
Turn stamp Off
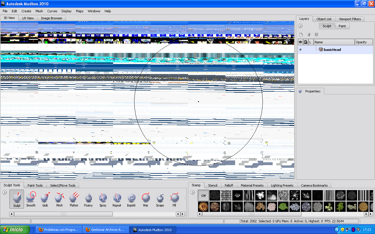204,196
